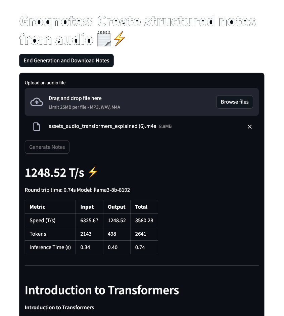Click the lightning emoji in the title
Viewport: 284px width, 316px height.
pos(120,39)
